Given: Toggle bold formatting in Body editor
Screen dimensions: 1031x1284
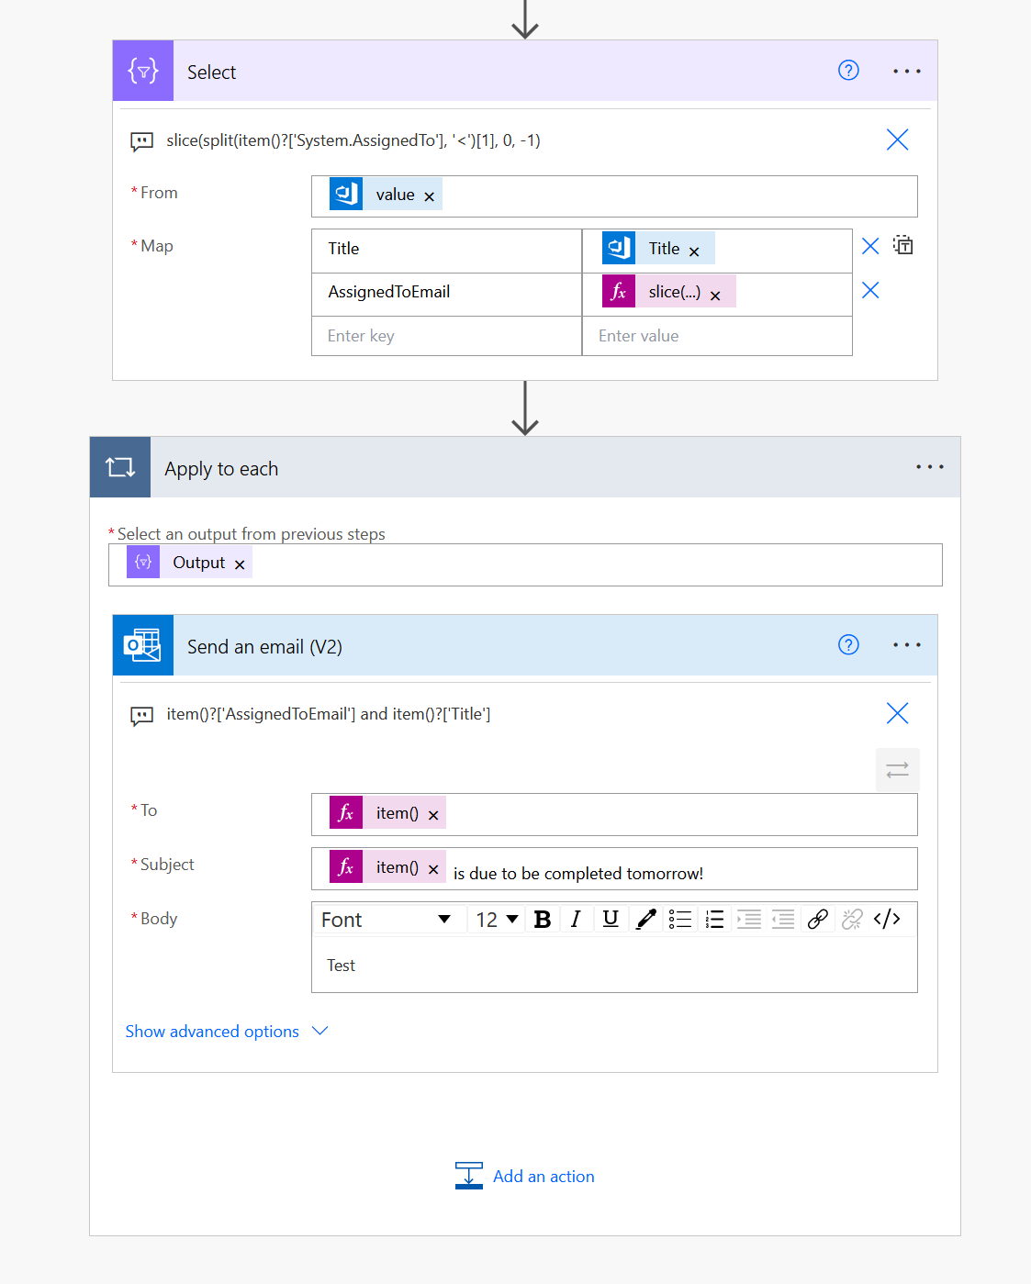Looking at the screenshot, I should pyautogui.click(x=543, y=919).
